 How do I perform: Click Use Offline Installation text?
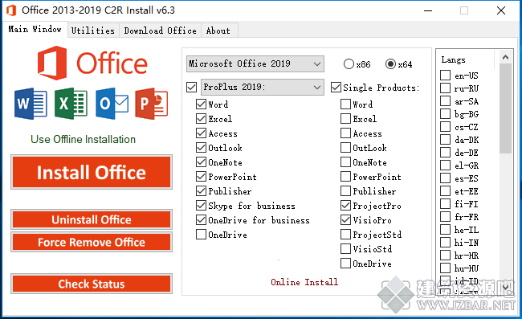[x=84, y=139]
